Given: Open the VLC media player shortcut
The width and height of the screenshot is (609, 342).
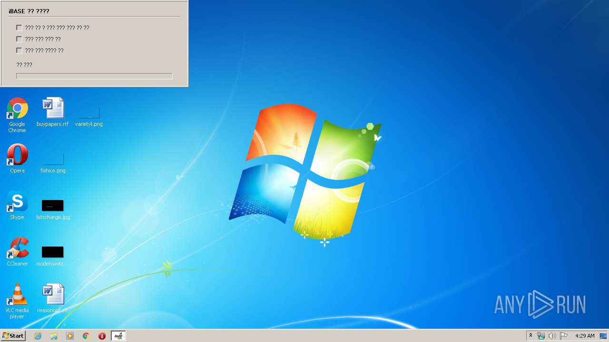Looking at the screenshot, I should coord(17,301).
